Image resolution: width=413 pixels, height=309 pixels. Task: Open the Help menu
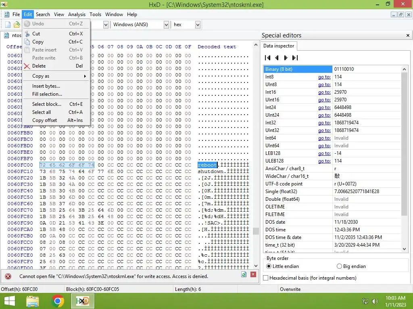132,14
